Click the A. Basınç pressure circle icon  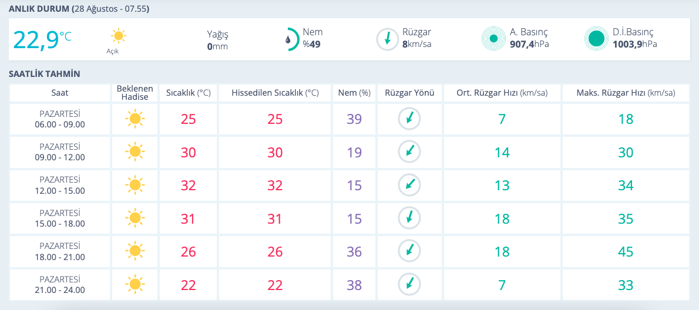point(493,39)
